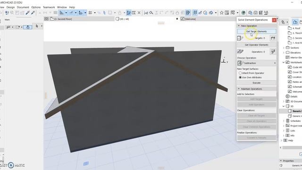
Task: Expand the 3D Documents folder in Navigator
Action: [284, 101]
